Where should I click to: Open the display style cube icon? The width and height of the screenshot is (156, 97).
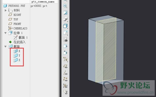65,26
